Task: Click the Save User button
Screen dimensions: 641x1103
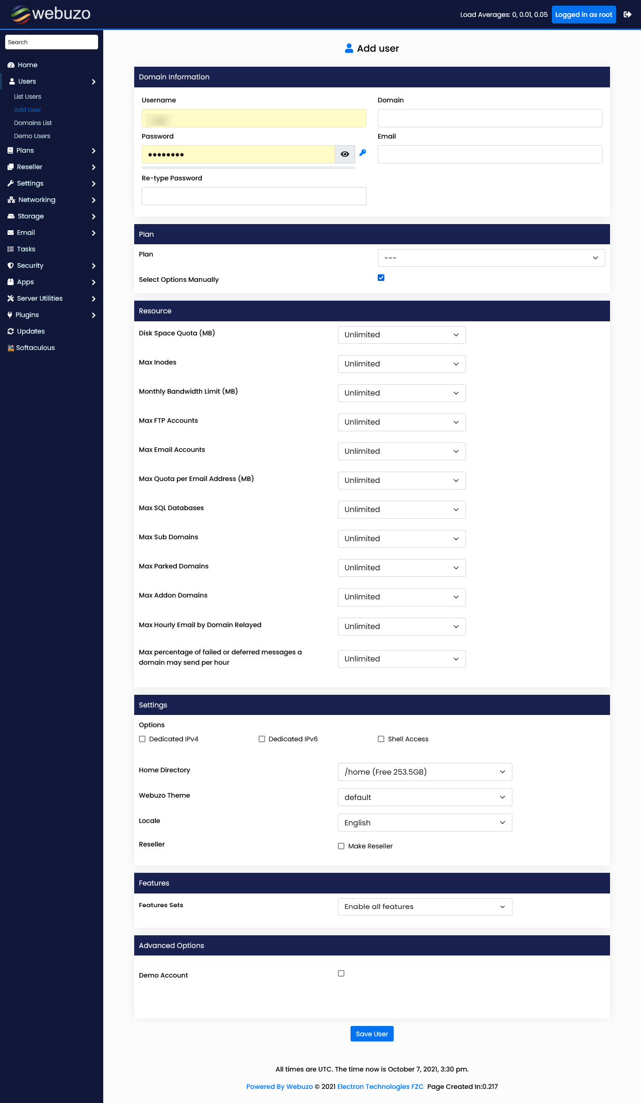Action: 372,1034
